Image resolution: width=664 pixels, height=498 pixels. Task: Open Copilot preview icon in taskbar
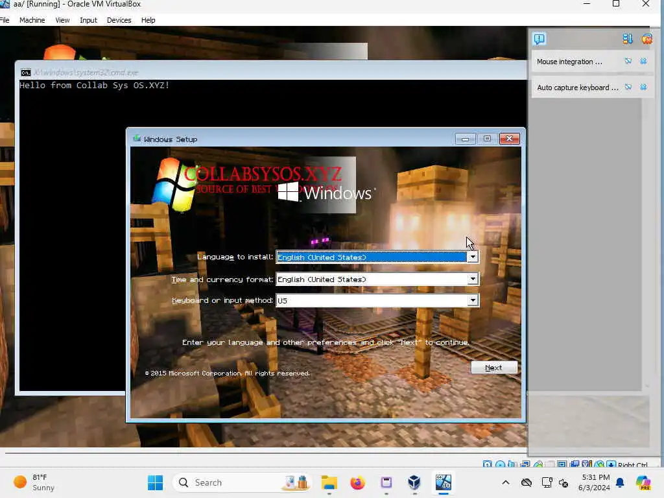coord(643,482)
